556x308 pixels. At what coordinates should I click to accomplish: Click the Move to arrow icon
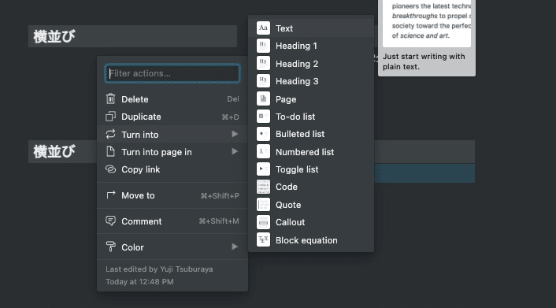click(110, 195)
